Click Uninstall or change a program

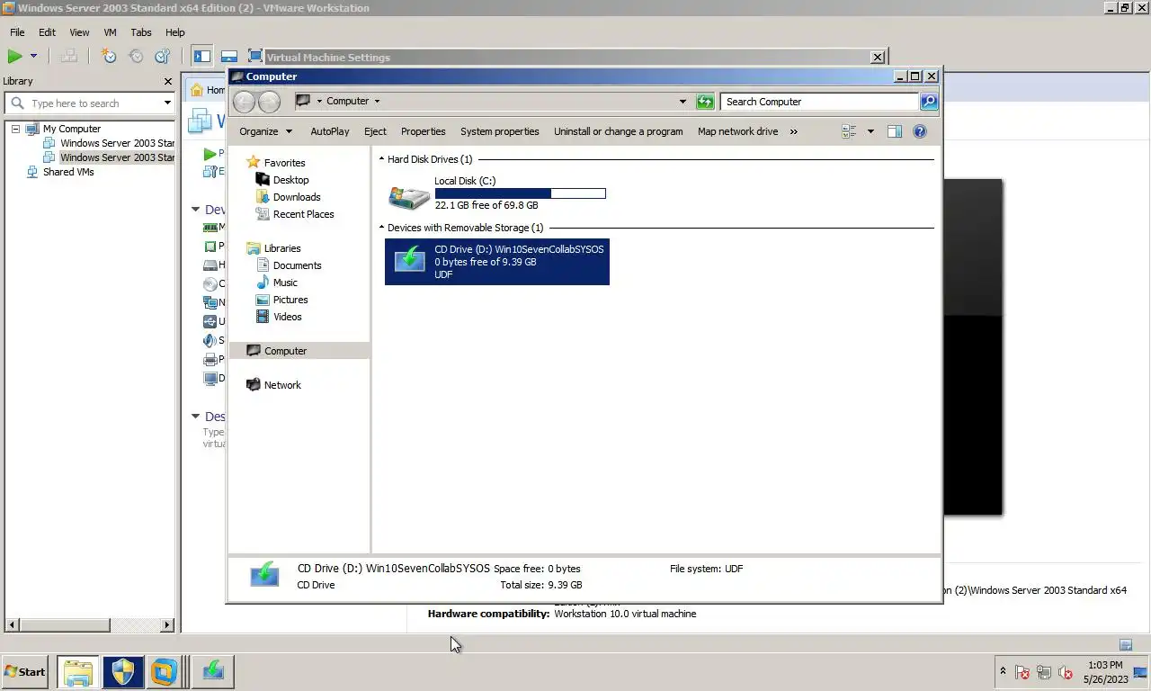(x=619, y=131)
